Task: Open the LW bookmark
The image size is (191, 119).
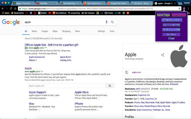Action: pos(118,13)
